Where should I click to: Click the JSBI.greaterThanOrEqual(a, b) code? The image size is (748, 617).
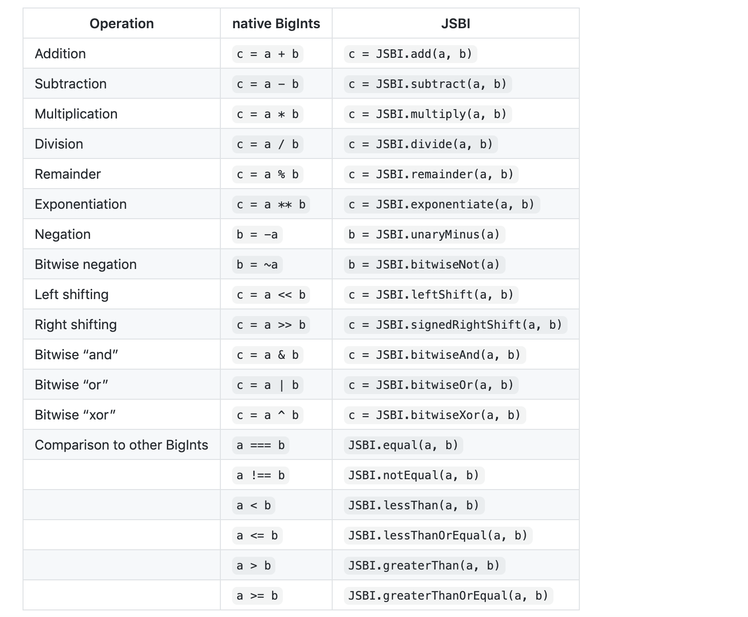[x=449, y=596]
